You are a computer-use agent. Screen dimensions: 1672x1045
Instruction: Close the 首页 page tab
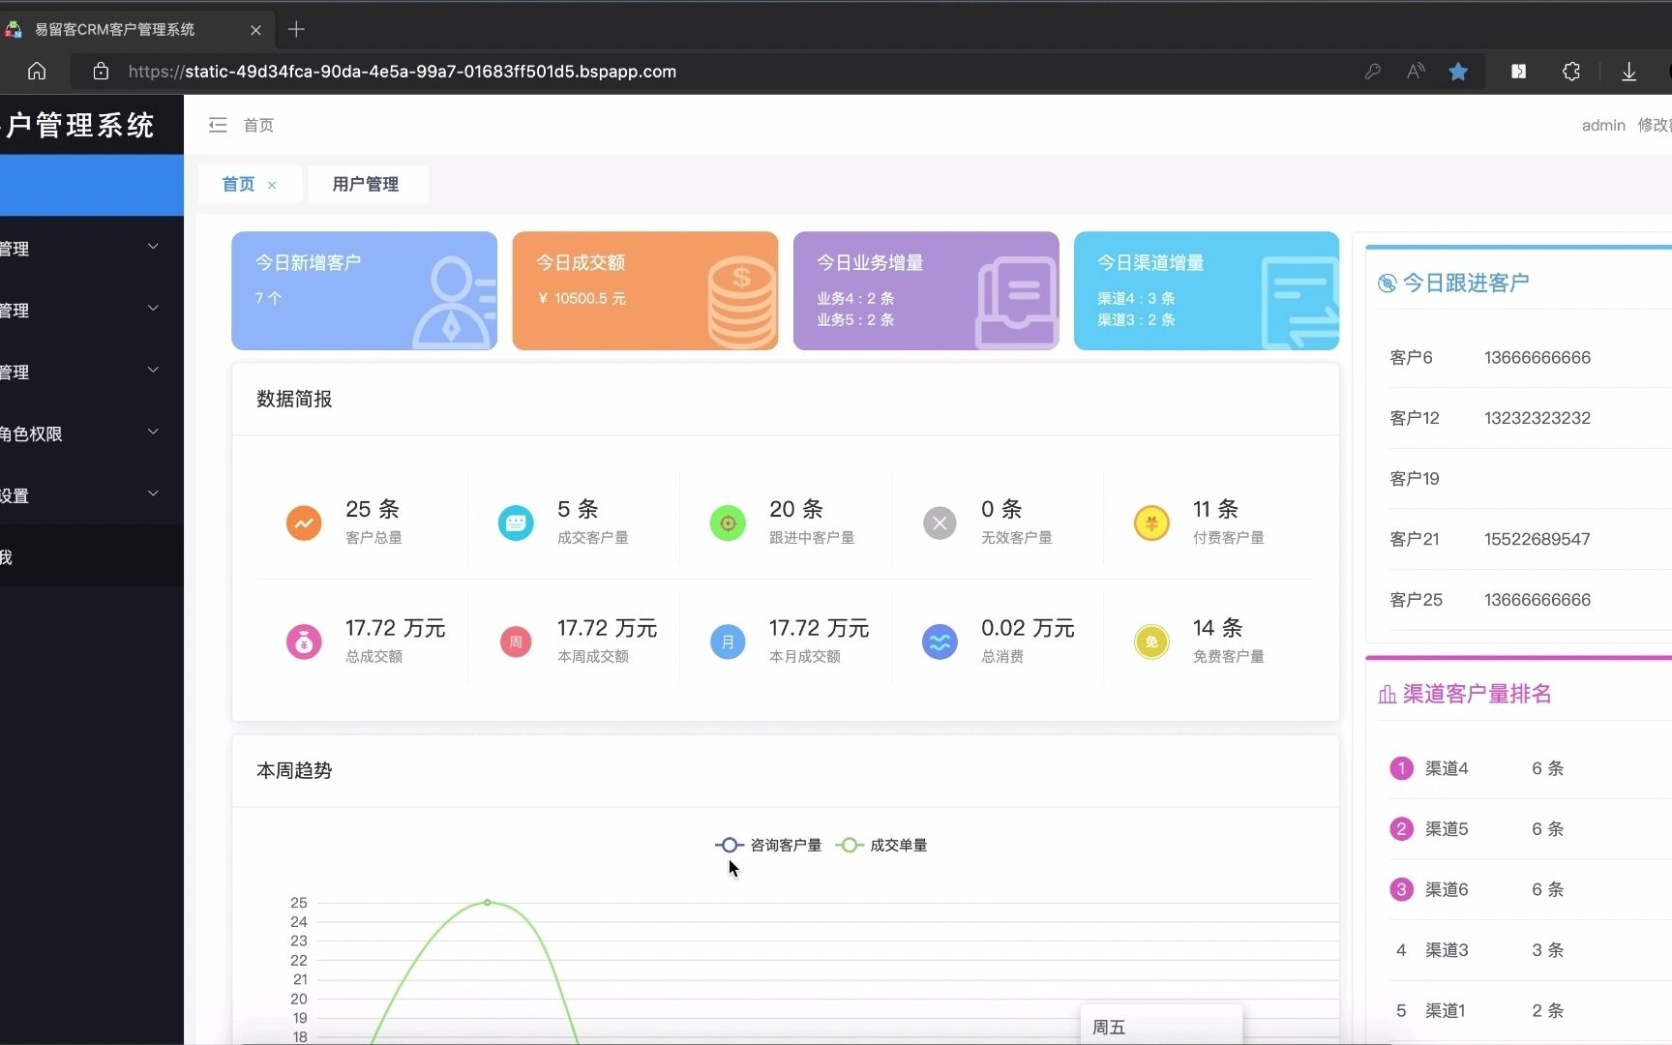pyautogui.click(x=272, y=185)
